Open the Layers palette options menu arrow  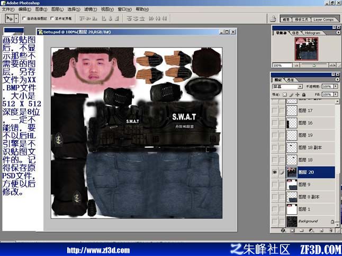click(x=337, y=80)
